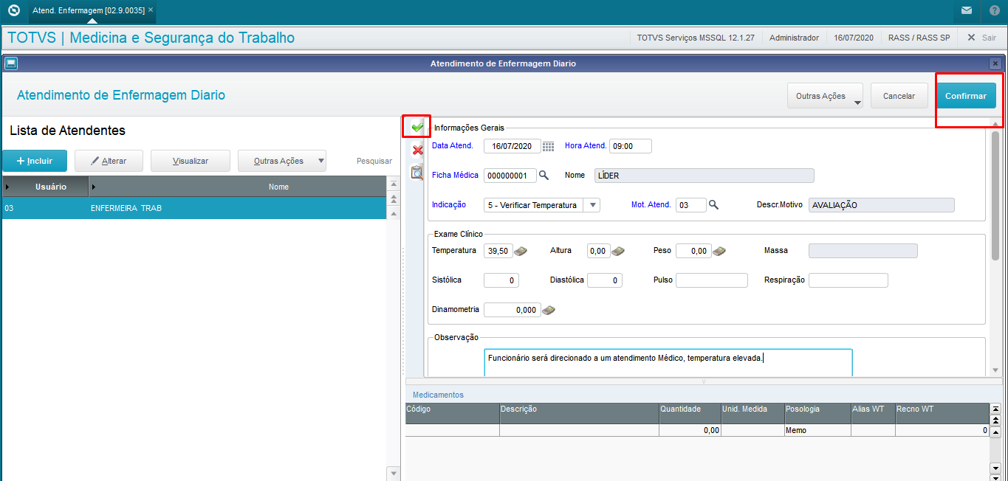Click the red X discard icon
This screenshot has width=1008, height=481.
[417, 150]
